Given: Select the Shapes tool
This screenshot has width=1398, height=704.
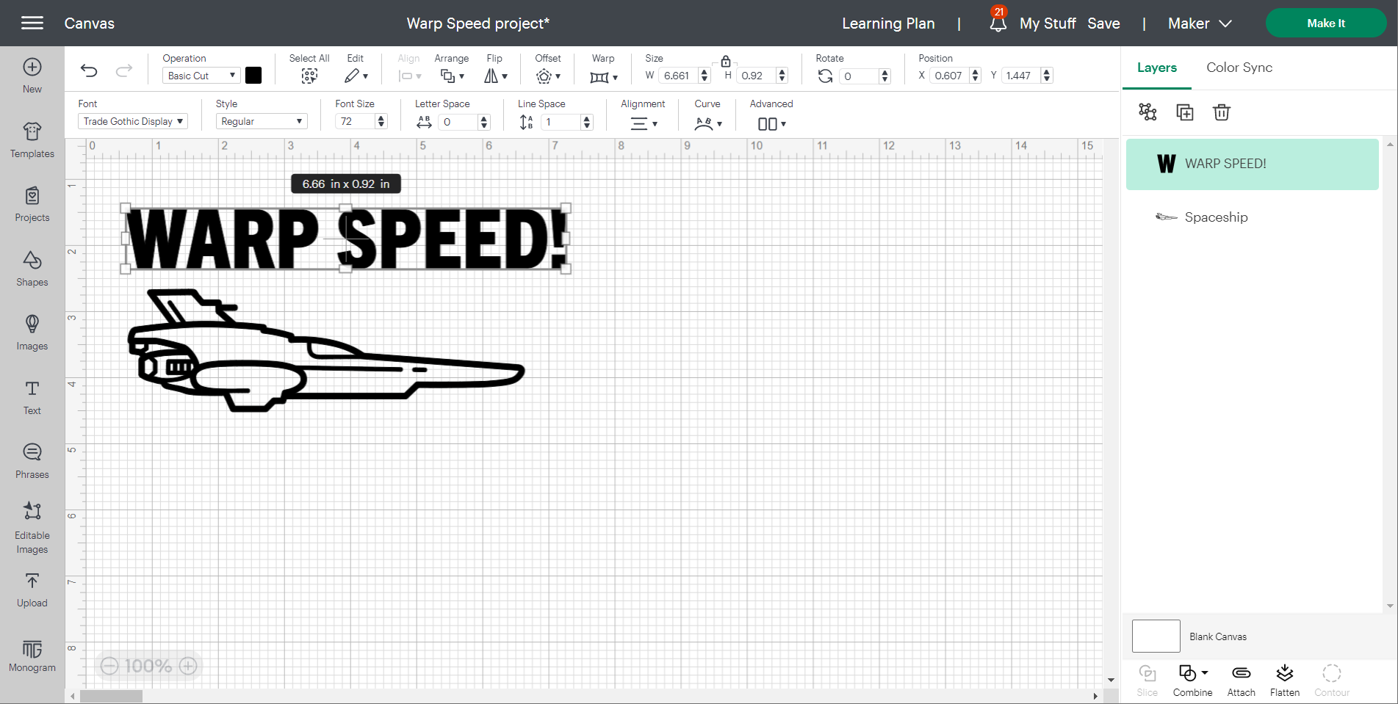Looking at the screenshot, I should pos(32,269).
